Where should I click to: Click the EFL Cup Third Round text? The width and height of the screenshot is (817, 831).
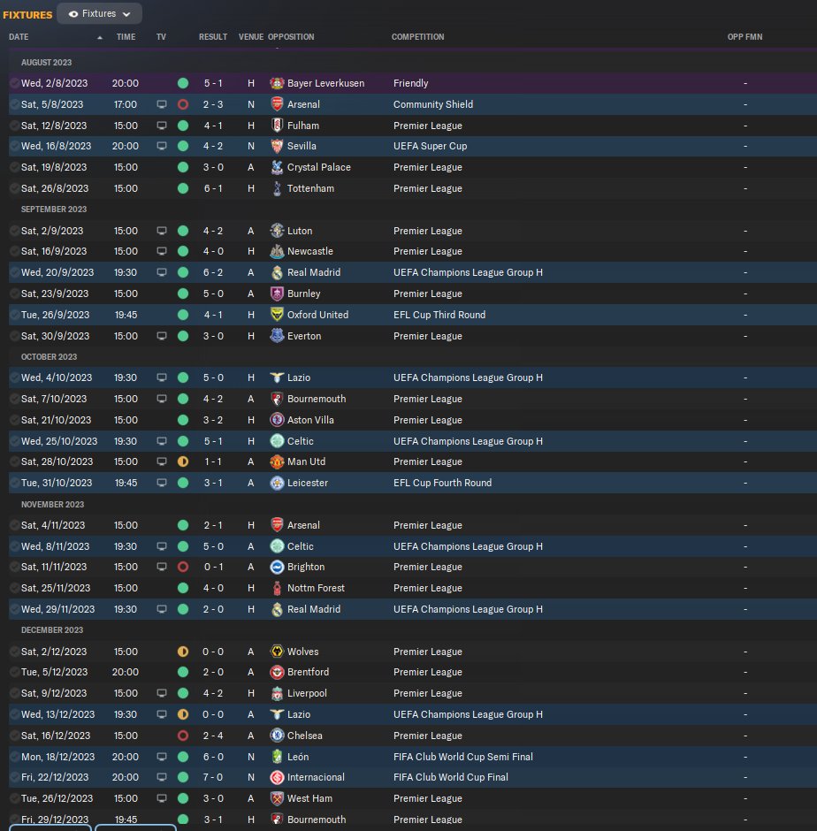click(x=439, y=315)
